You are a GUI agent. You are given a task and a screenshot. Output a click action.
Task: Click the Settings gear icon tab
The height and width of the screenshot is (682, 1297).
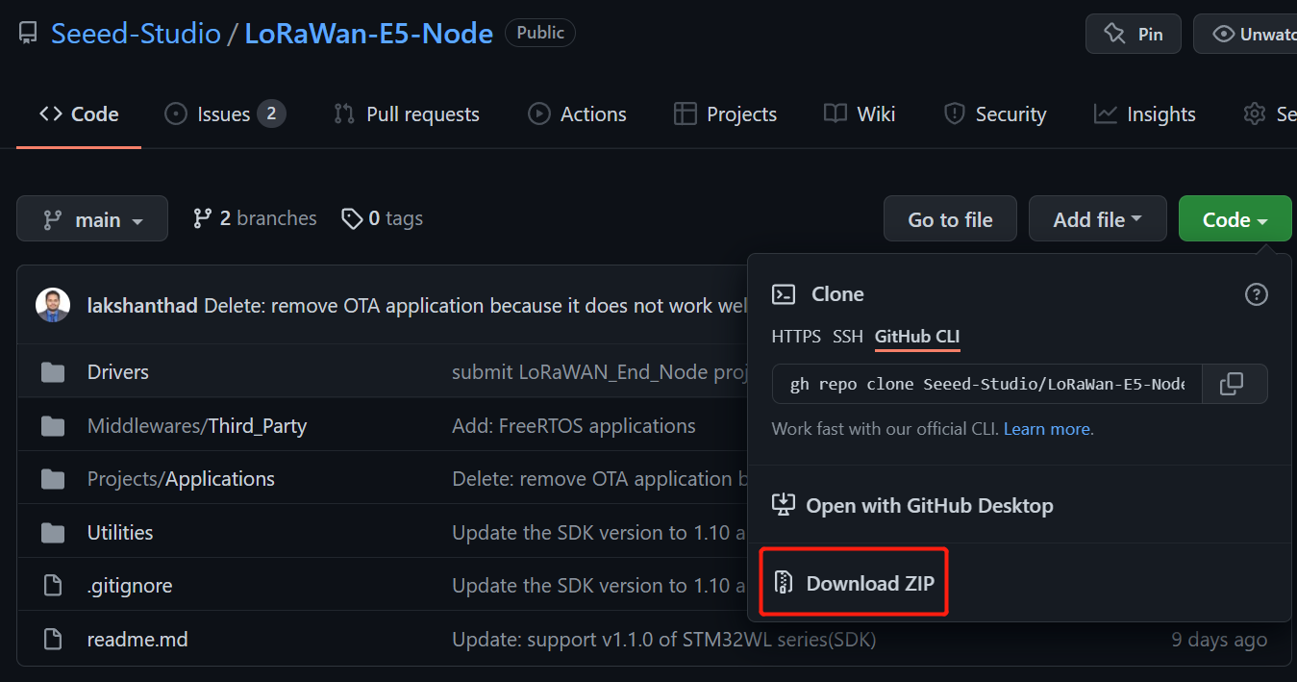tap(1255, 114)
